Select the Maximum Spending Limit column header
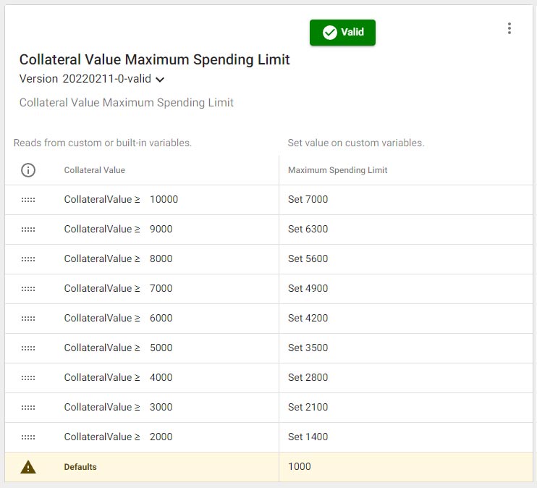 pos(337,170)
